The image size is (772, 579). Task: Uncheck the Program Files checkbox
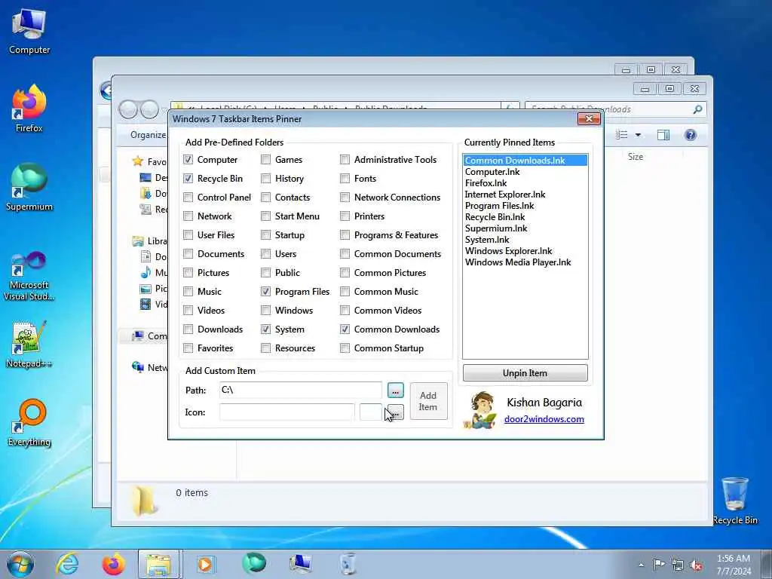pos(266,292)
